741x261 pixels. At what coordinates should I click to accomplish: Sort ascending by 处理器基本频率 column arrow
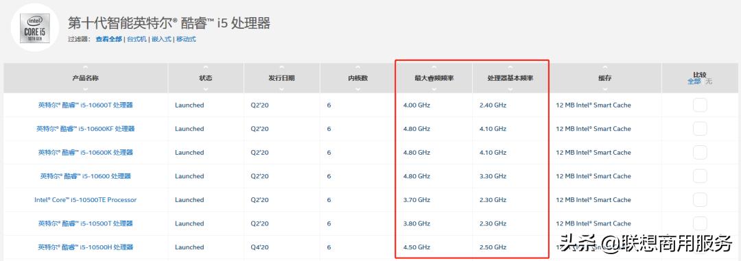click(x=510, y=67)
